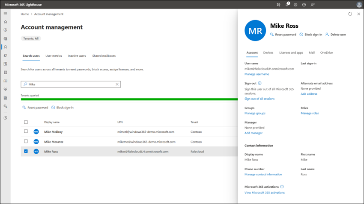
Task: Click inside the user search box
Action: [71, 85]
